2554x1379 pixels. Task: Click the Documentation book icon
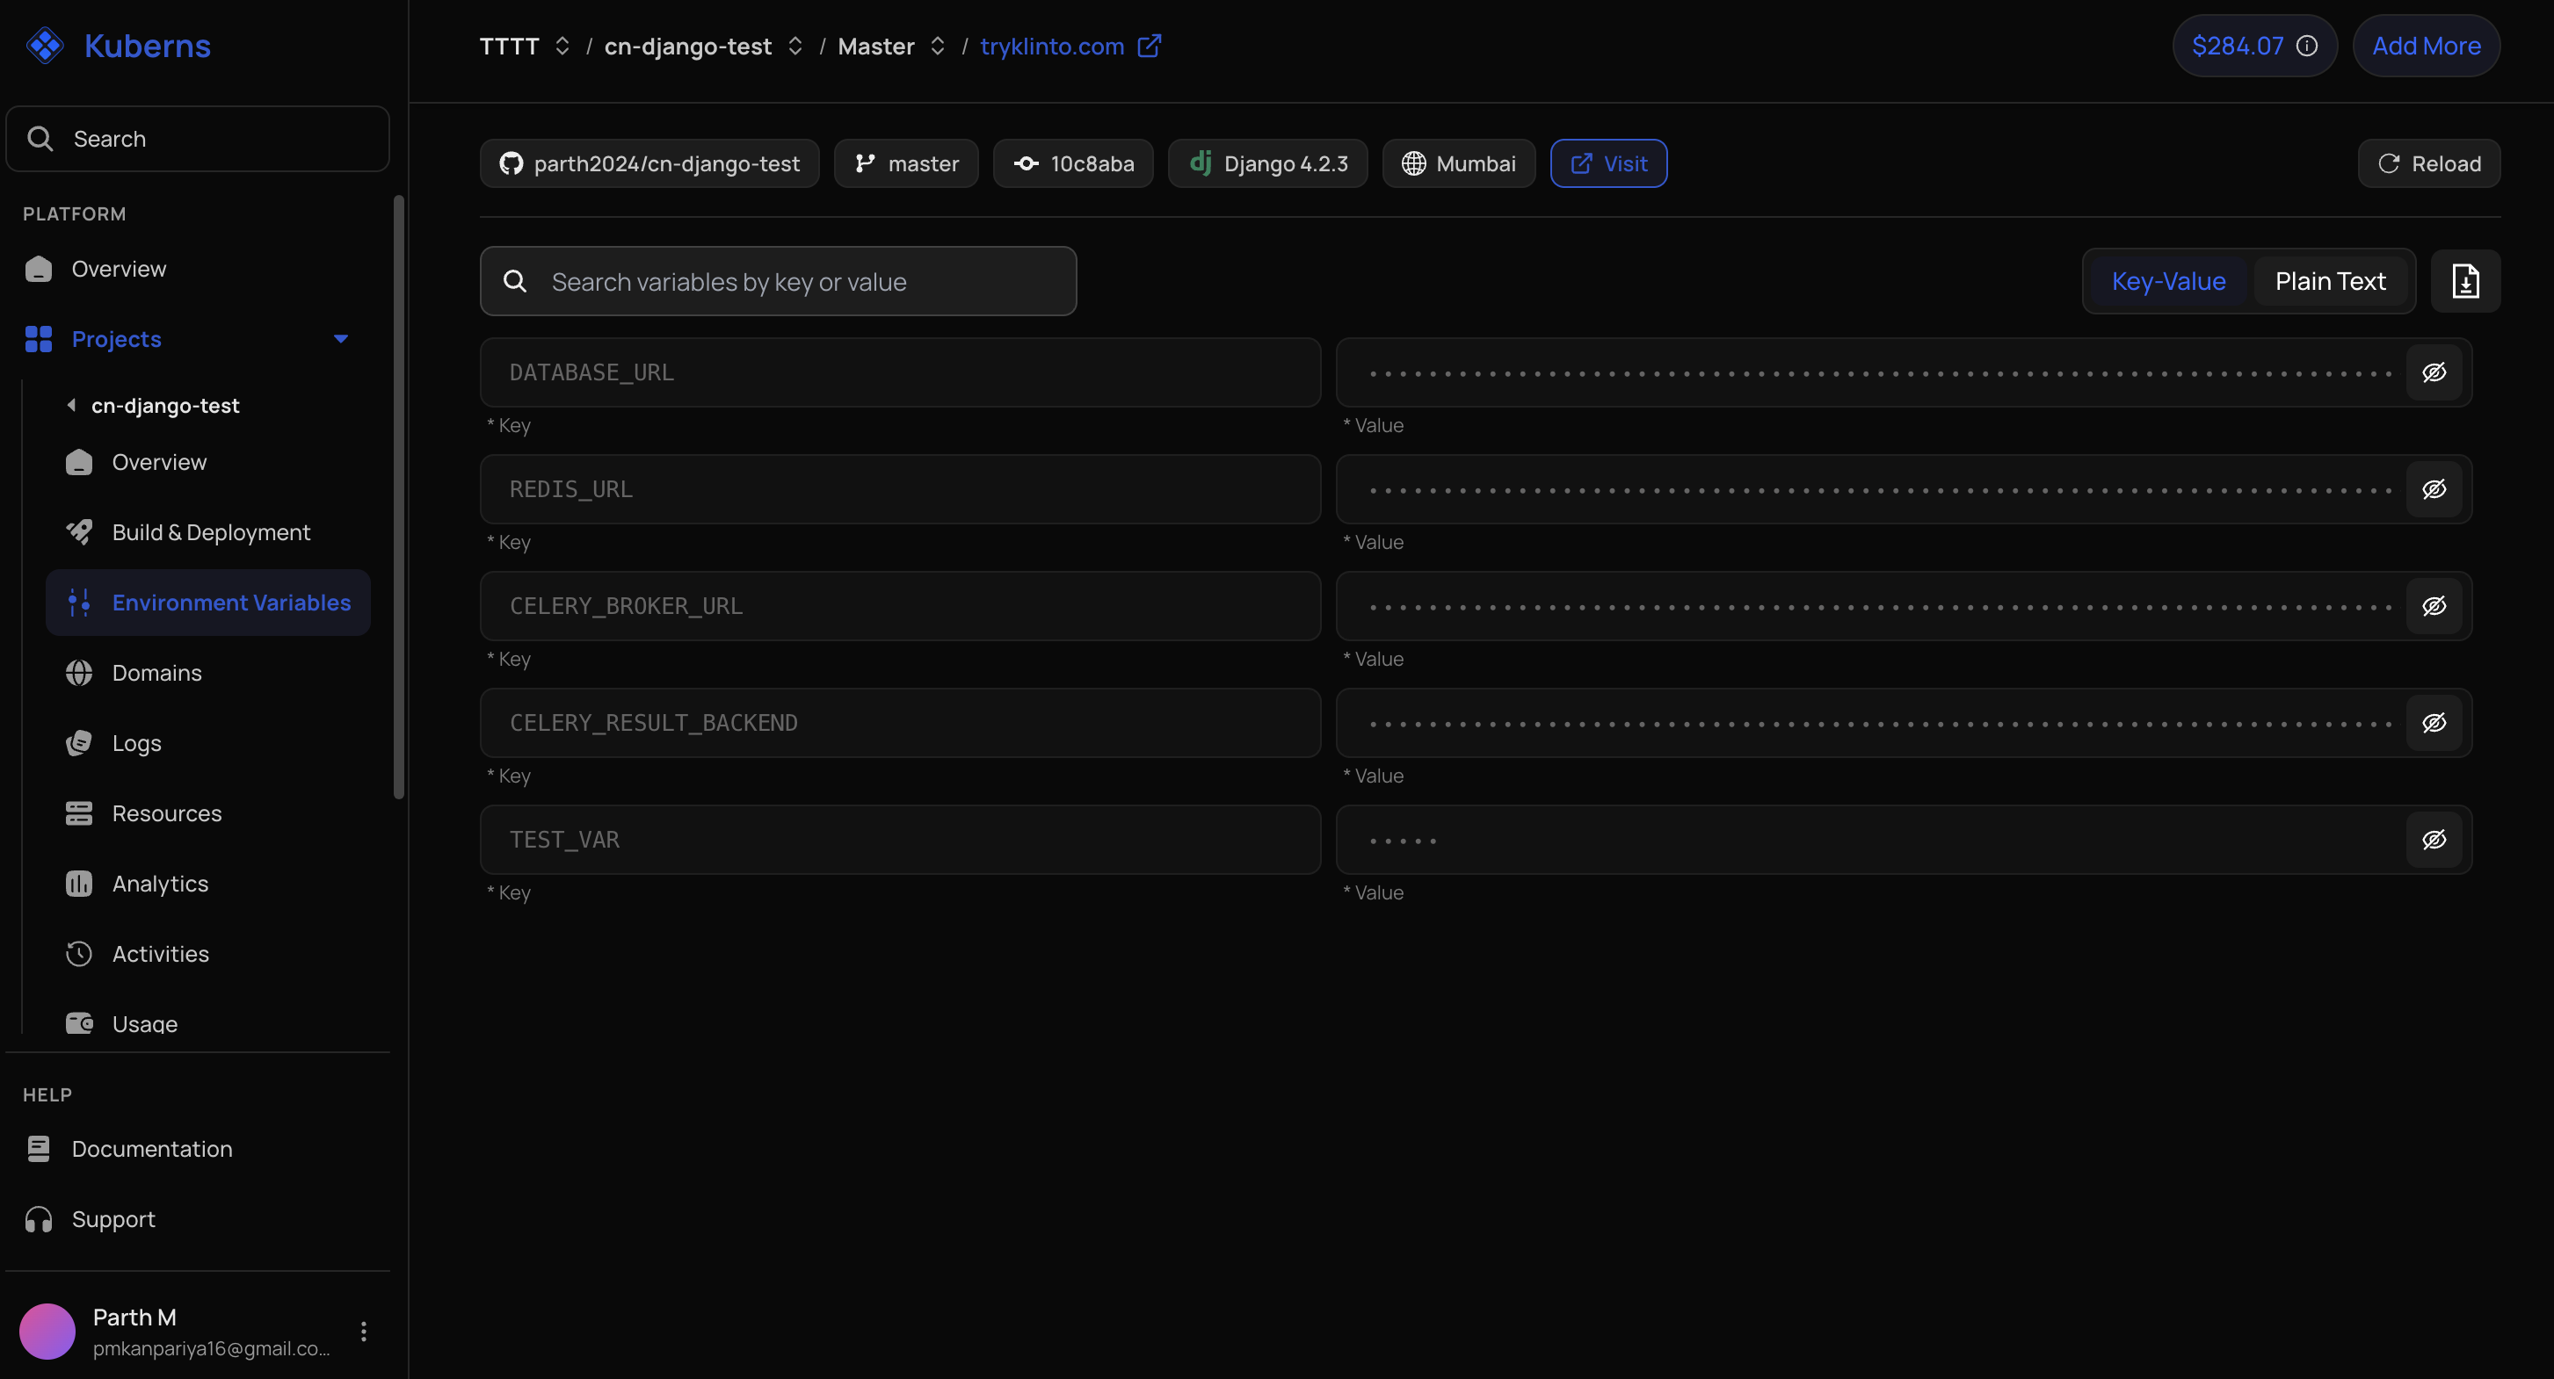[x=39, y=1149]
